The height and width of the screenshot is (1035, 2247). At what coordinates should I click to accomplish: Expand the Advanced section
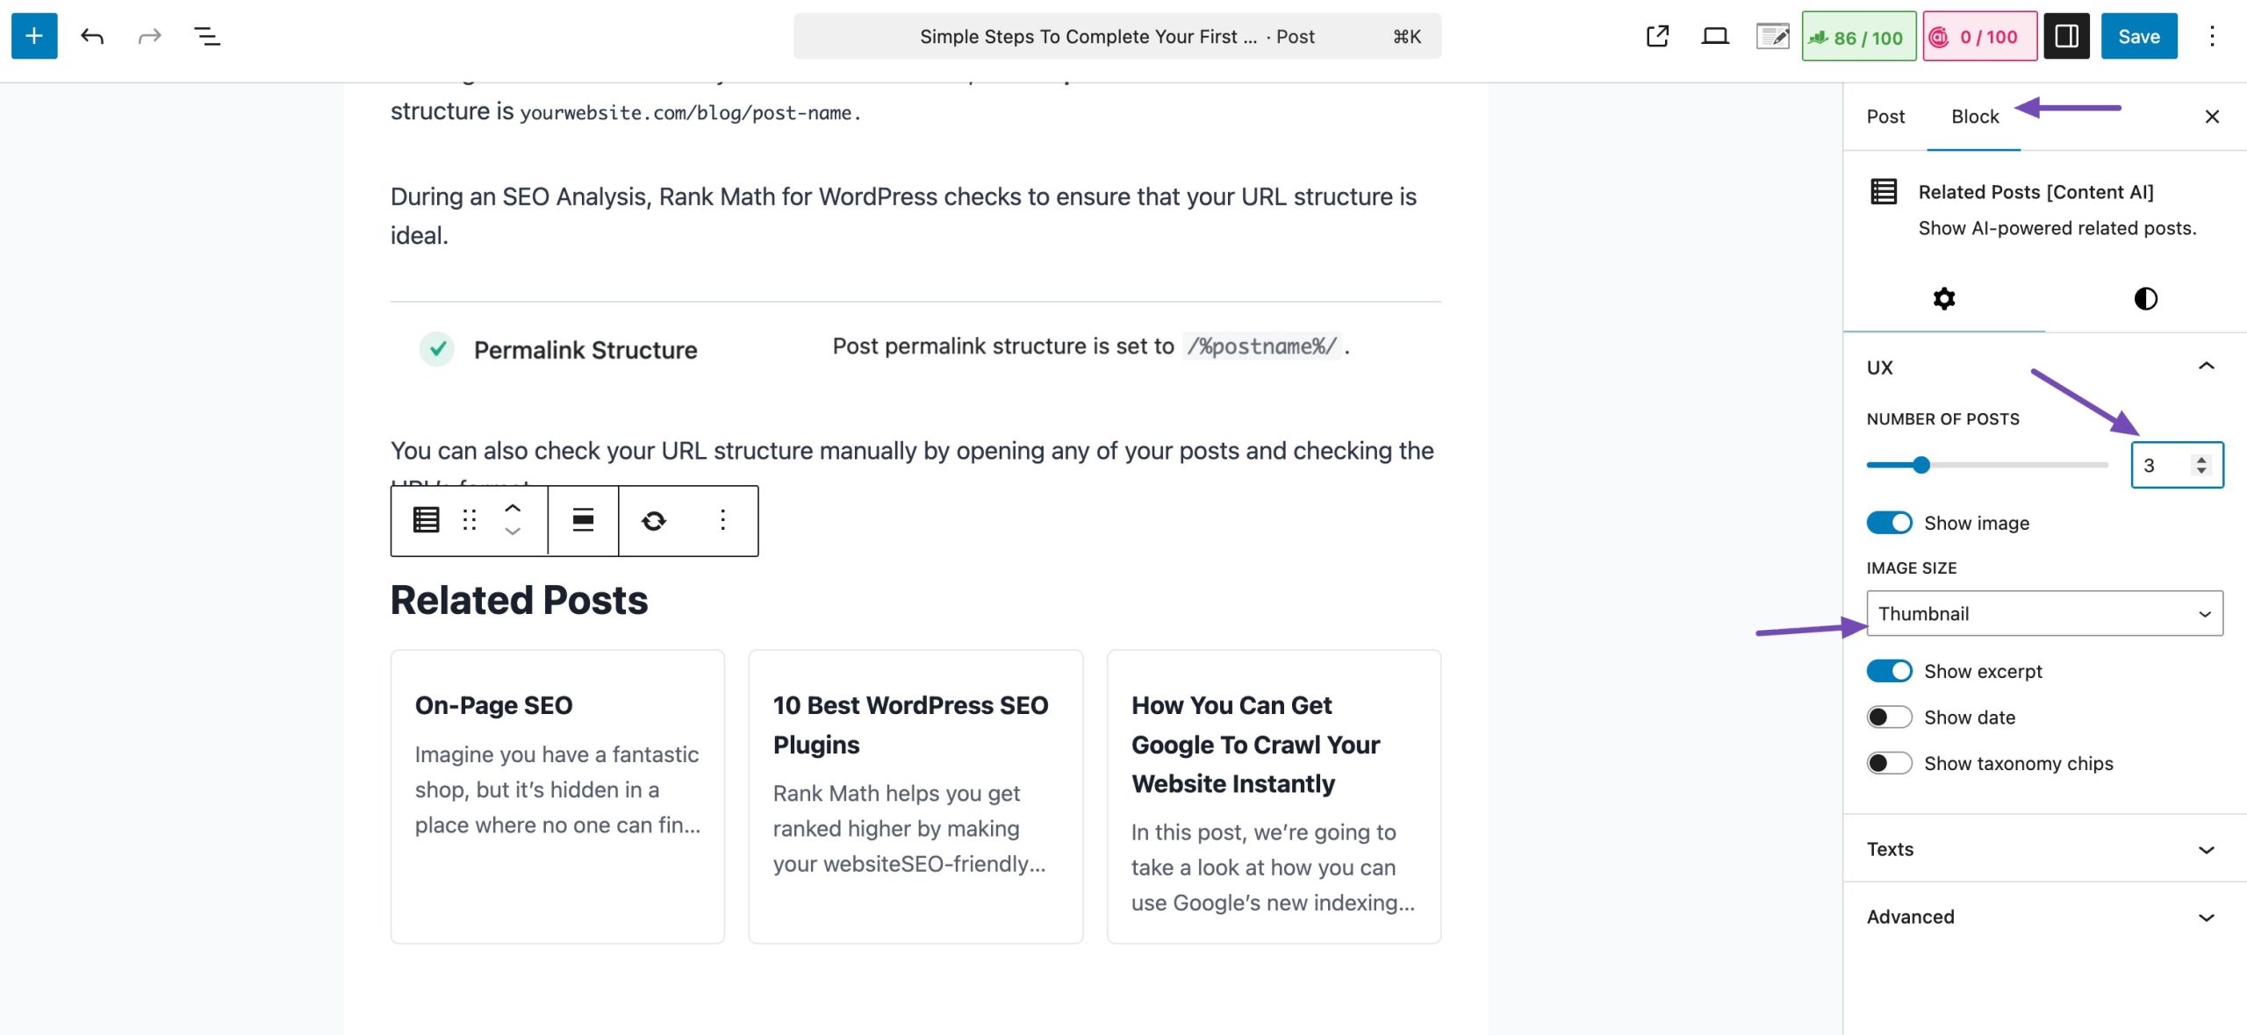[x=2045, y=917]
